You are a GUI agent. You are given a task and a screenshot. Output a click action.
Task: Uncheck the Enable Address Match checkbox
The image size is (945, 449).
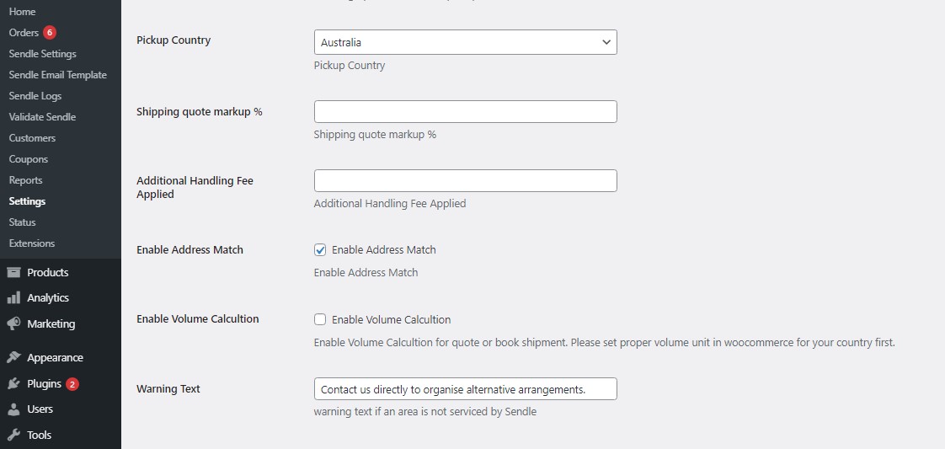320,250
